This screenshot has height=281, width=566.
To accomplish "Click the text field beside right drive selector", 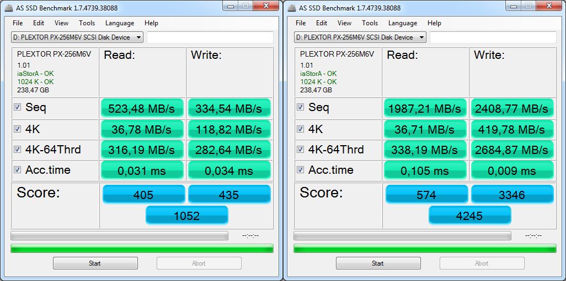I will coord(493,37).
